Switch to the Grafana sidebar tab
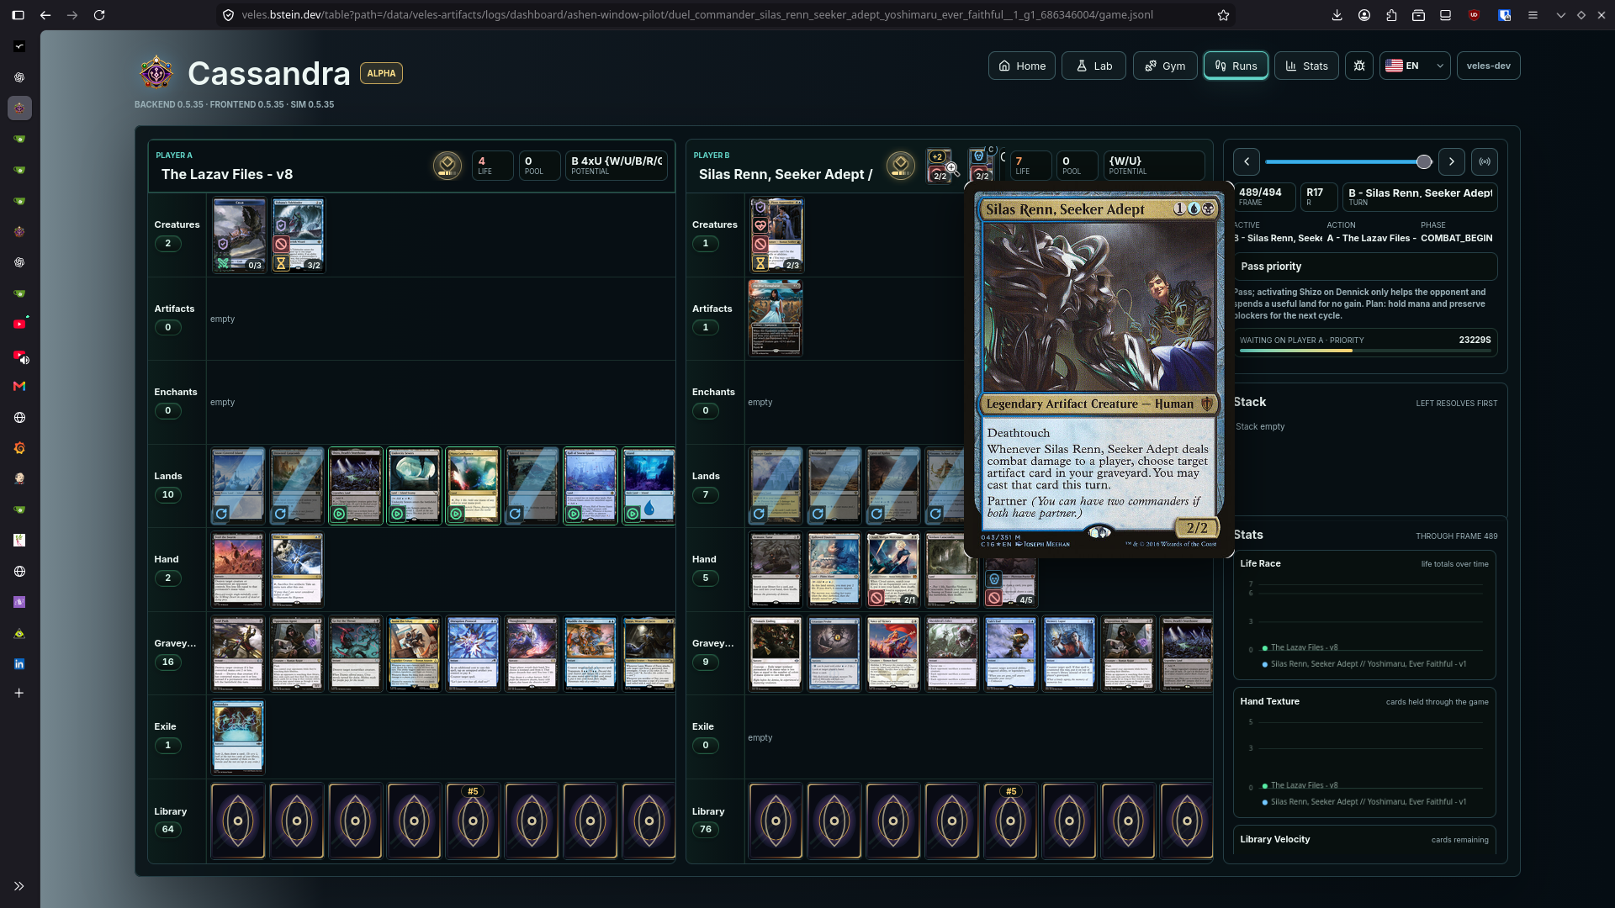This screenshot has height=908, width=1615. tap(19, 448)
